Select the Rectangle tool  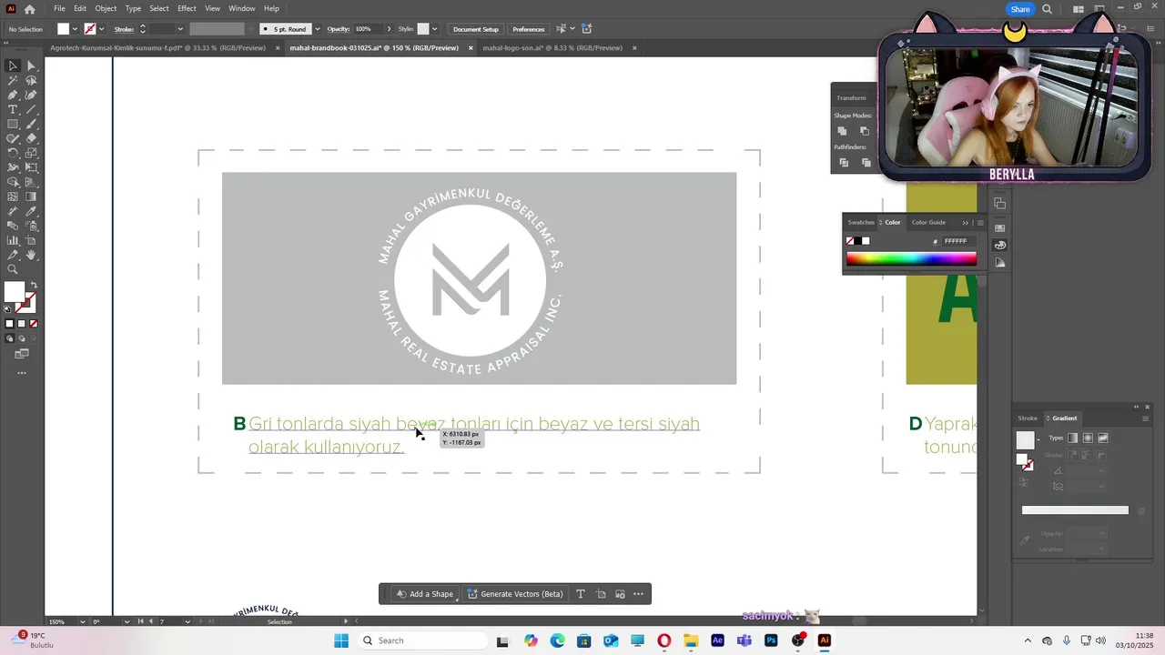click(x=13, y=124)
